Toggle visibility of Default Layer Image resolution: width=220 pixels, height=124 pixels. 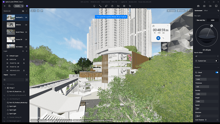[7, 56]
